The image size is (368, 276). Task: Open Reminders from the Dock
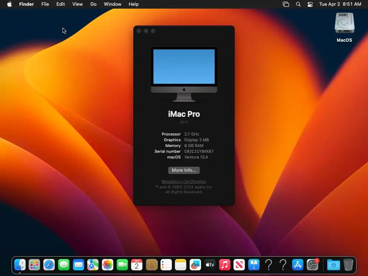(166, 265)
